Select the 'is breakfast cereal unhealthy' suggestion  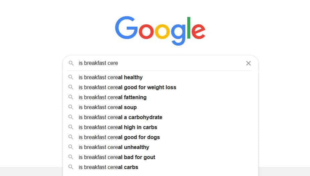tap(160, 147)
